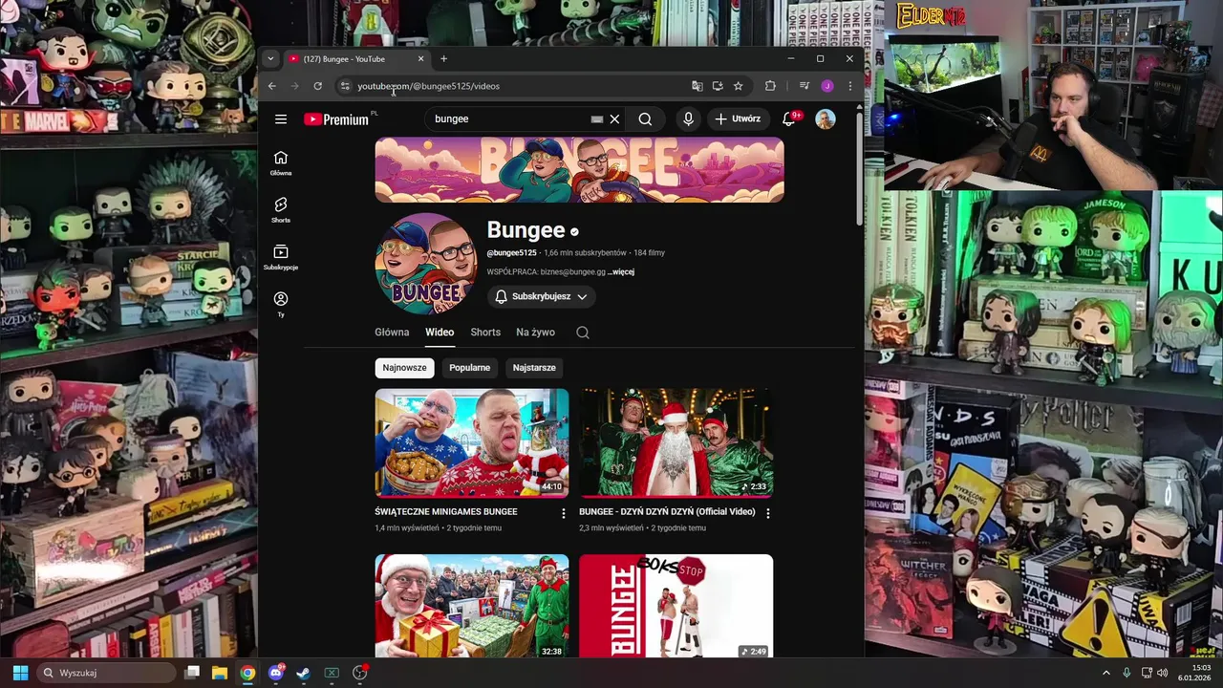Screen dimensions: 1223x688
Task: Go to YouTube Premium home logo
Action: pyautogui.click(x=336, y=119)
